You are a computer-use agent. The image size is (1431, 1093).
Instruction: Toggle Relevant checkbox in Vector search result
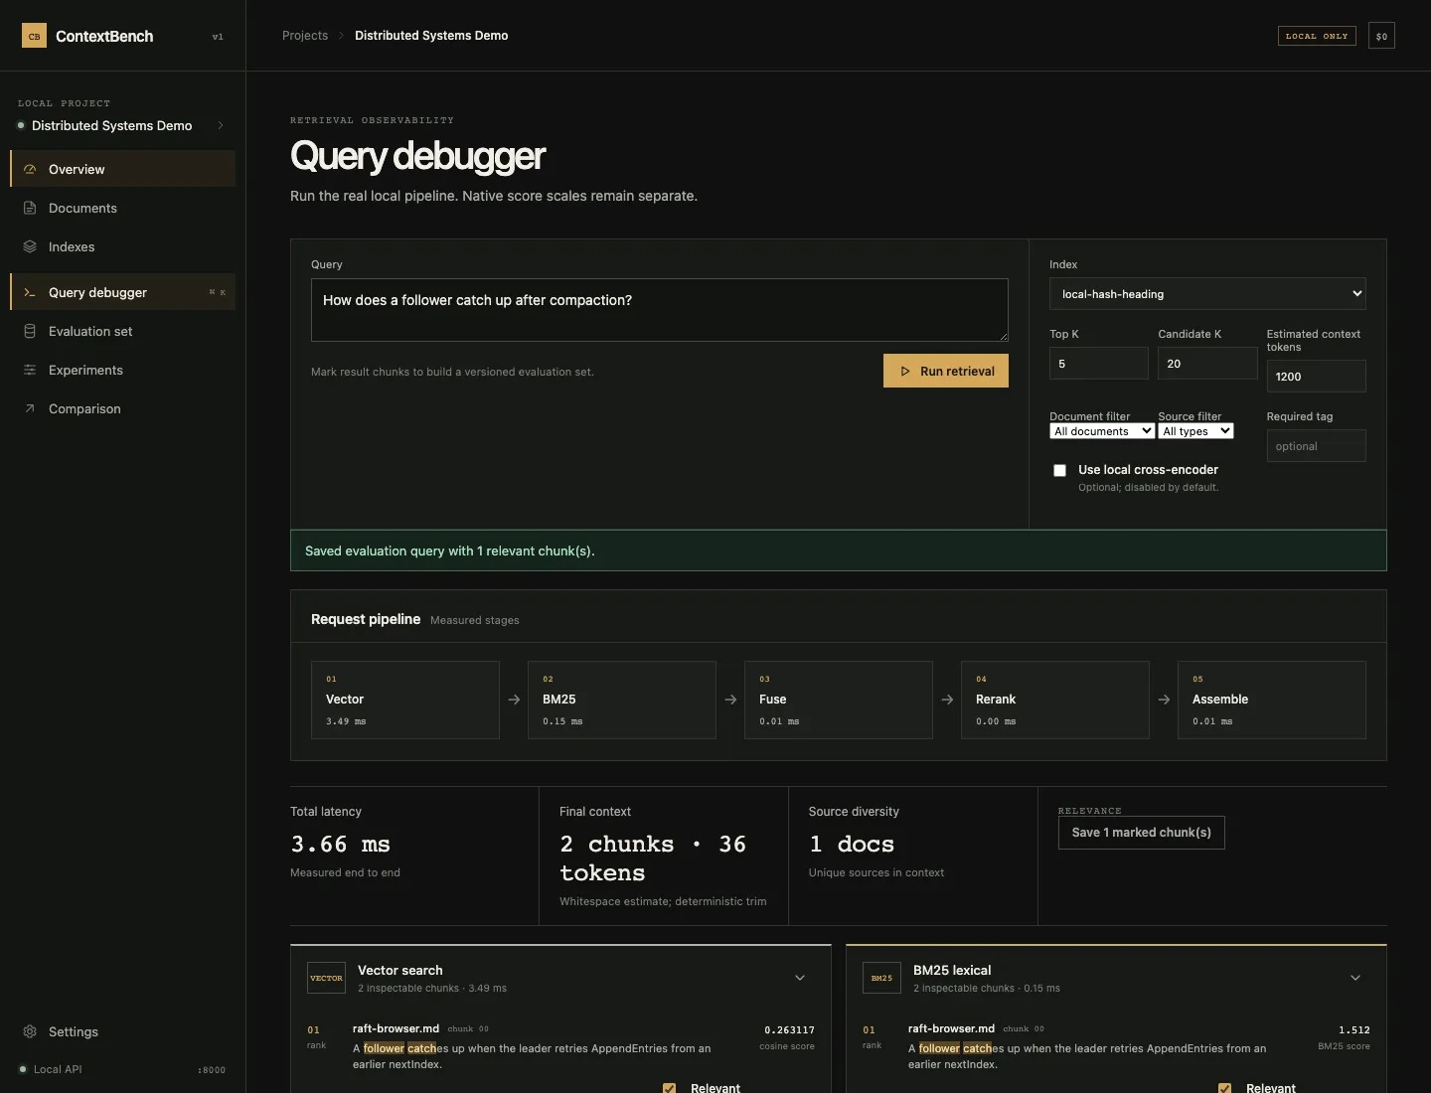(x=670, y=1088)
